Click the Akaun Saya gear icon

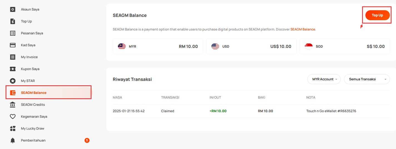(13, 9)
